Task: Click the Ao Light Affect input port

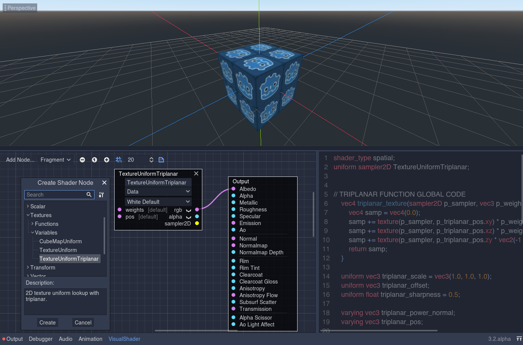Action: pos(233,324)
